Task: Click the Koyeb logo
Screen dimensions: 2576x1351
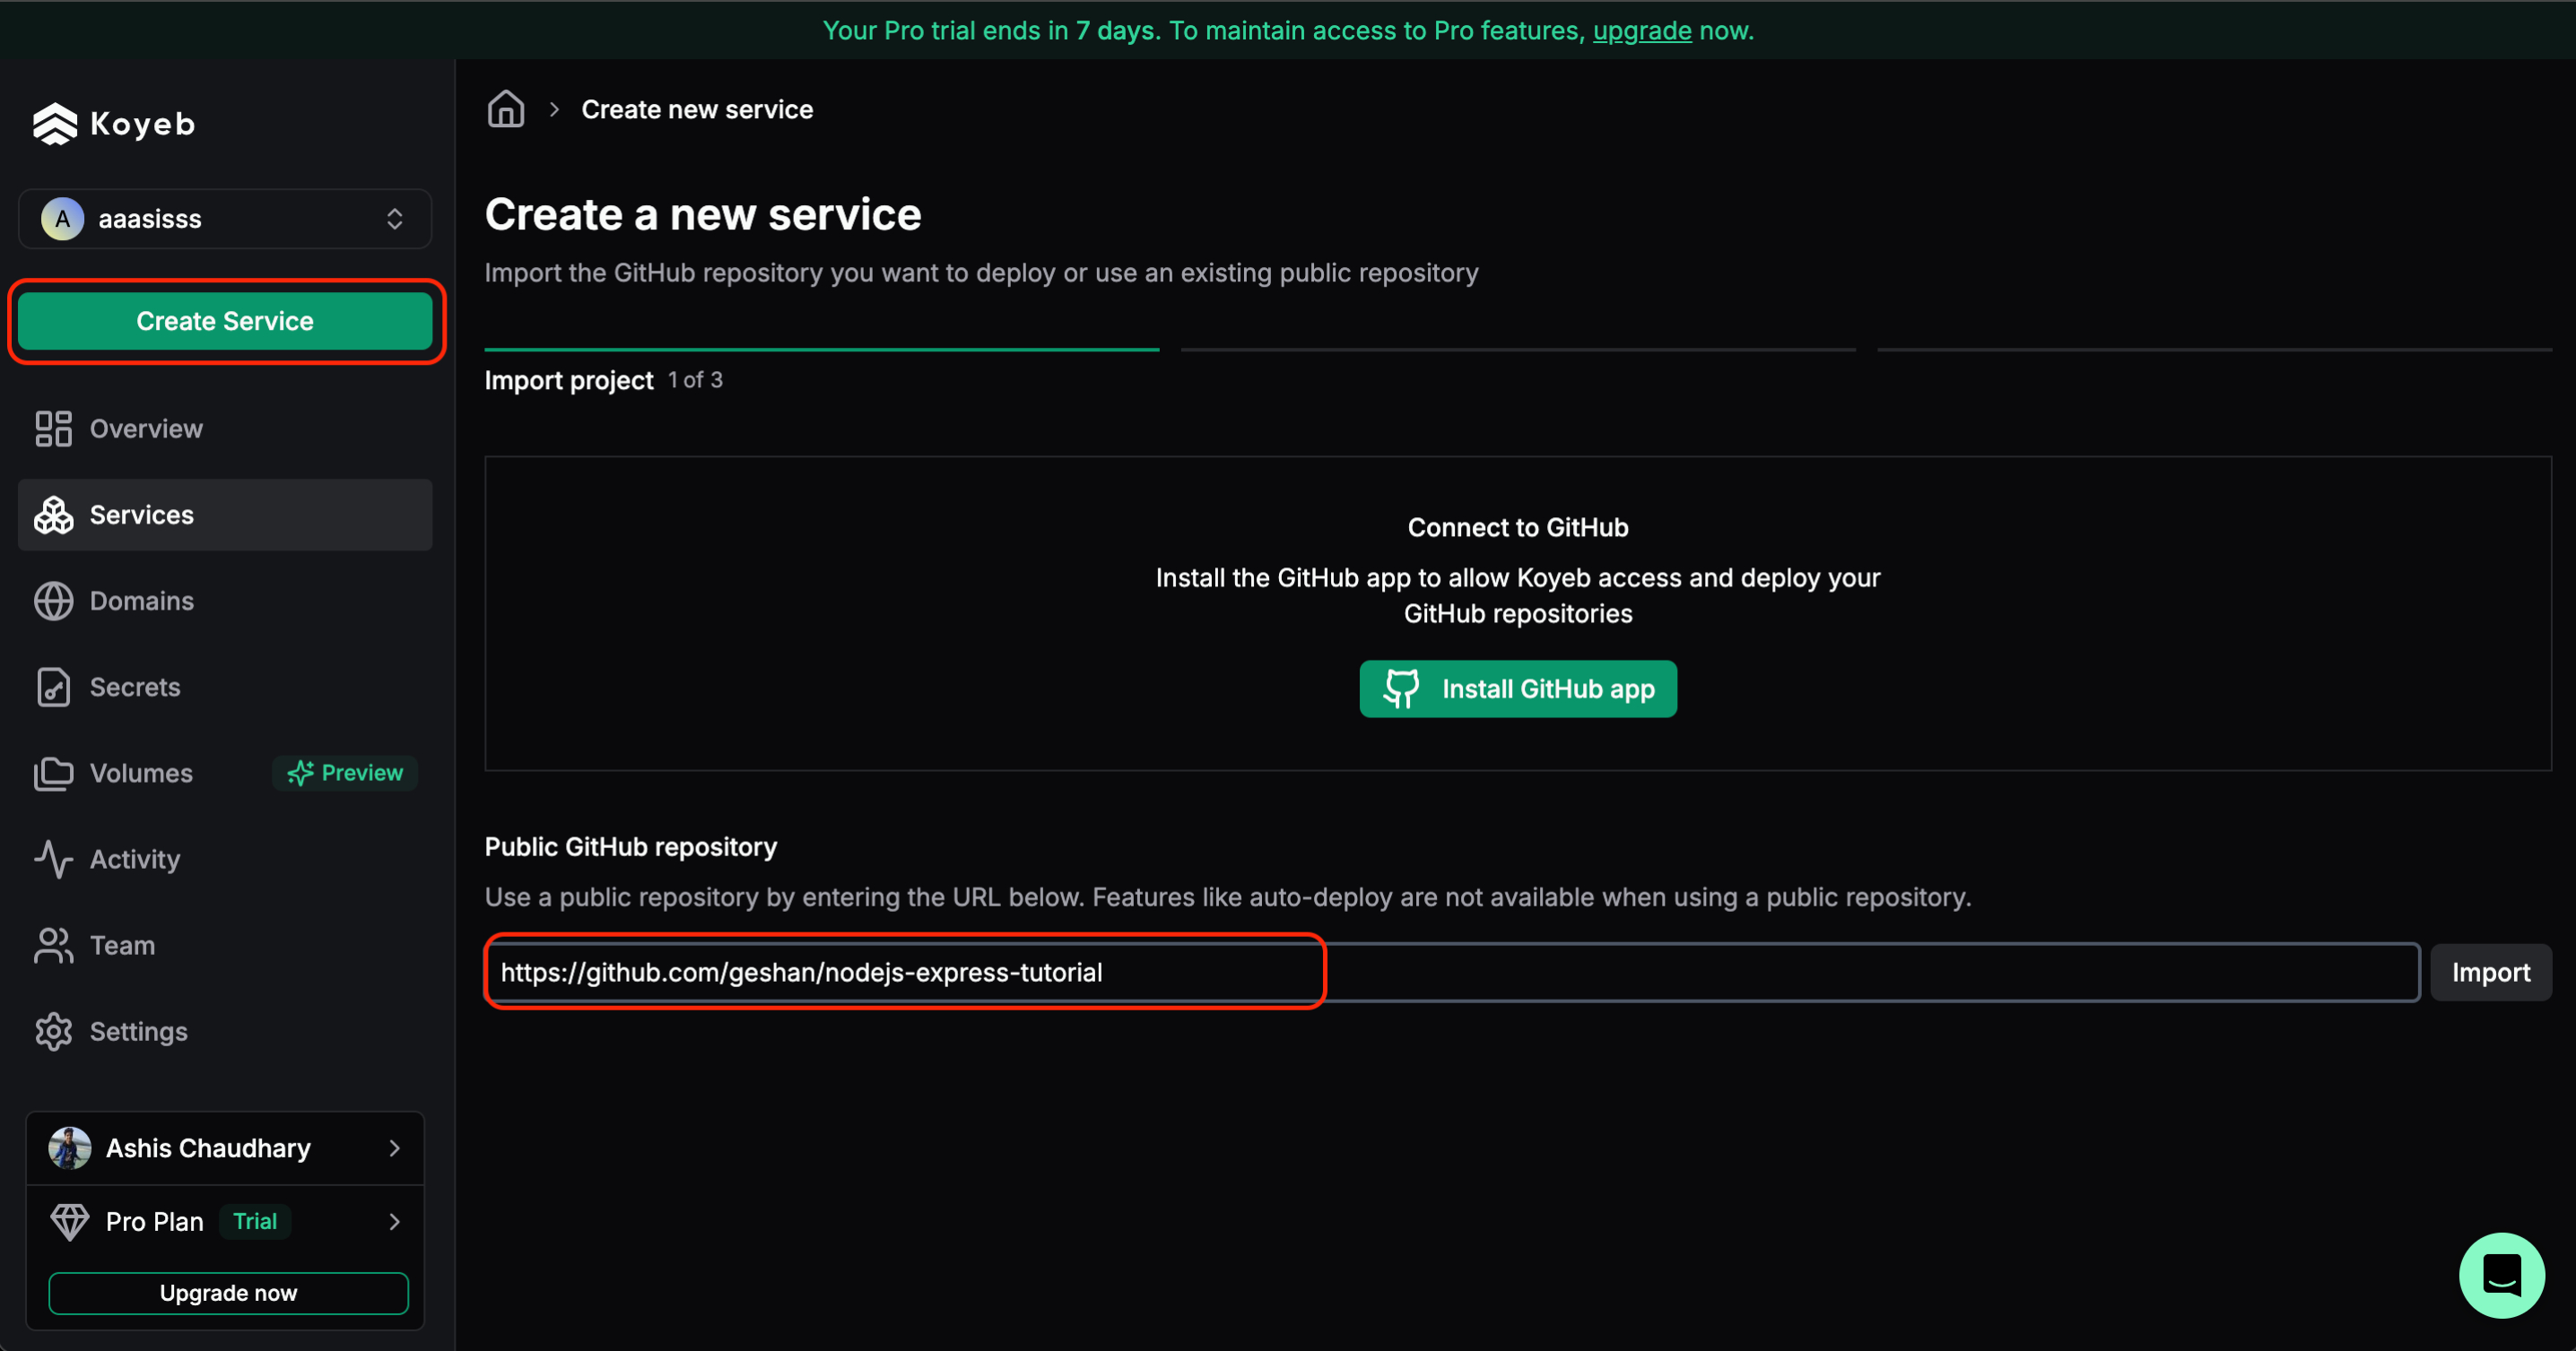Action: (113, 123)
